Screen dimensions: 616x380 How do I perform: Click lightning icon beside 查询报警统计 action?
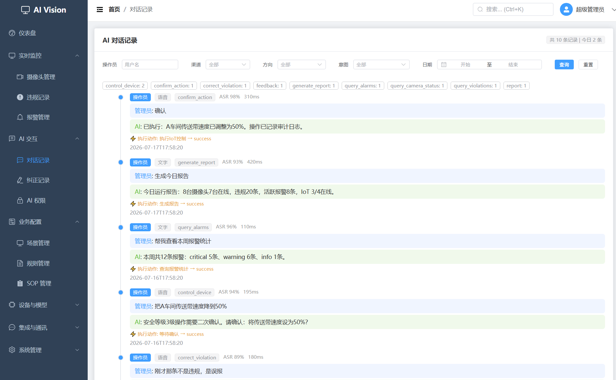pos(133,269)
